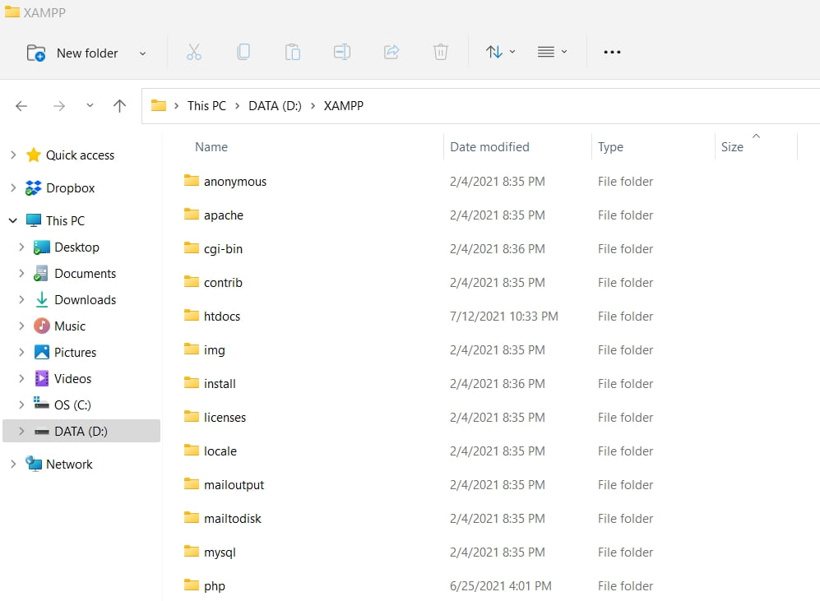
Task: Open the recent locations chevron
Action: [90, 105]
